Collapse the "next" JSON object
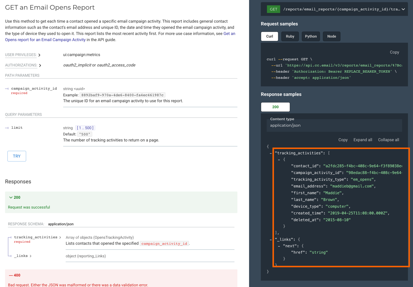Screen dimensions: 413x287 [x=279, y=246]
